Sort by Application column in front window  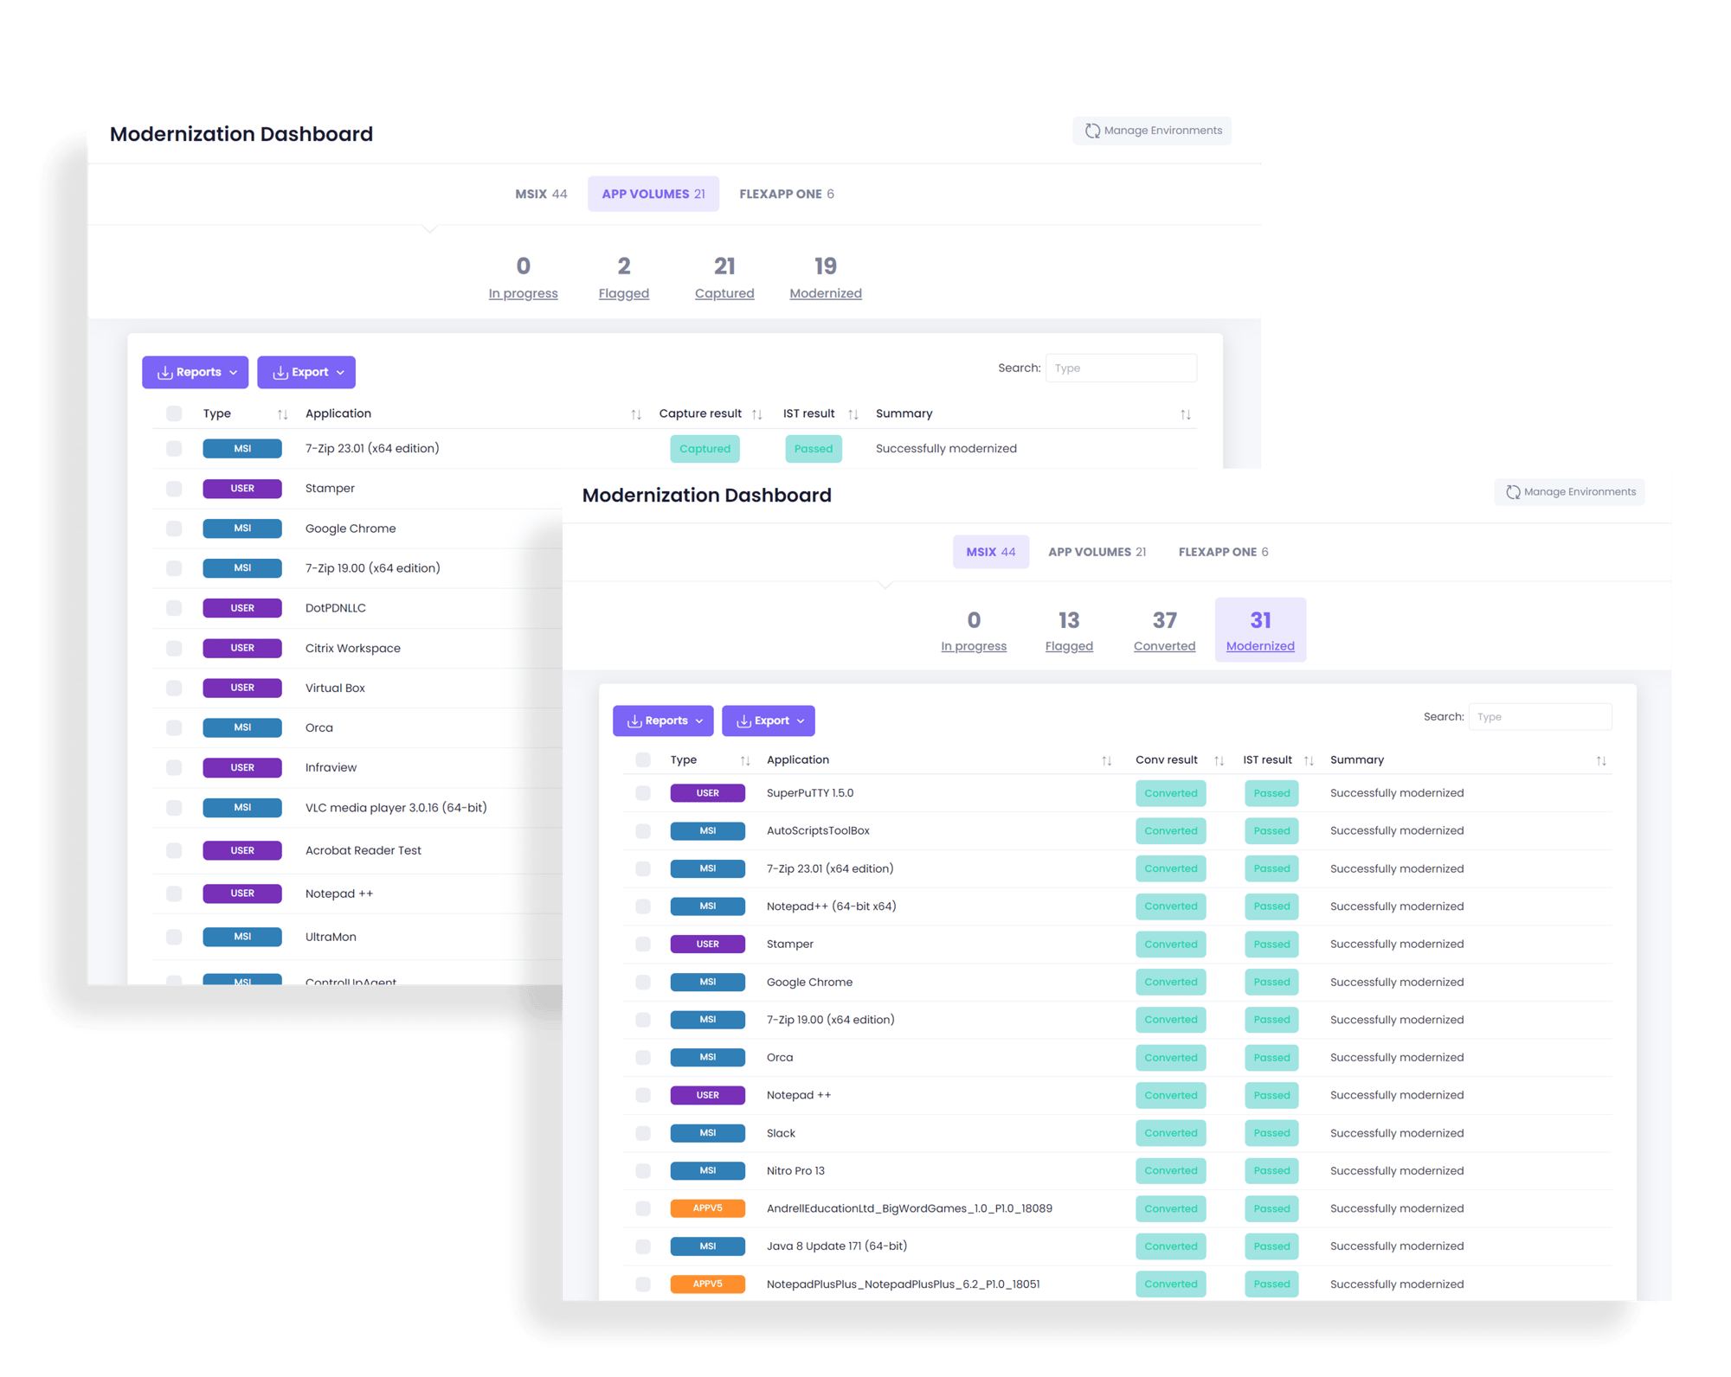coord(1107,760)
